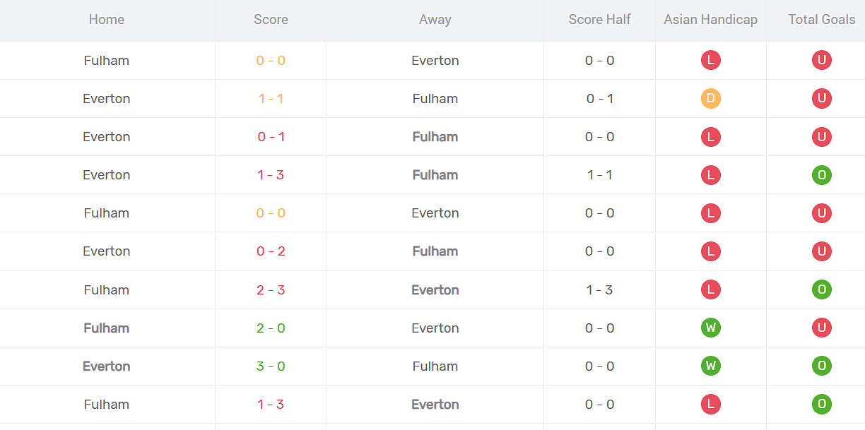This screenshot has height=430, width=865.
Task: Click the 1 - 3 half-time score
Action: click(x=599, y=289)
